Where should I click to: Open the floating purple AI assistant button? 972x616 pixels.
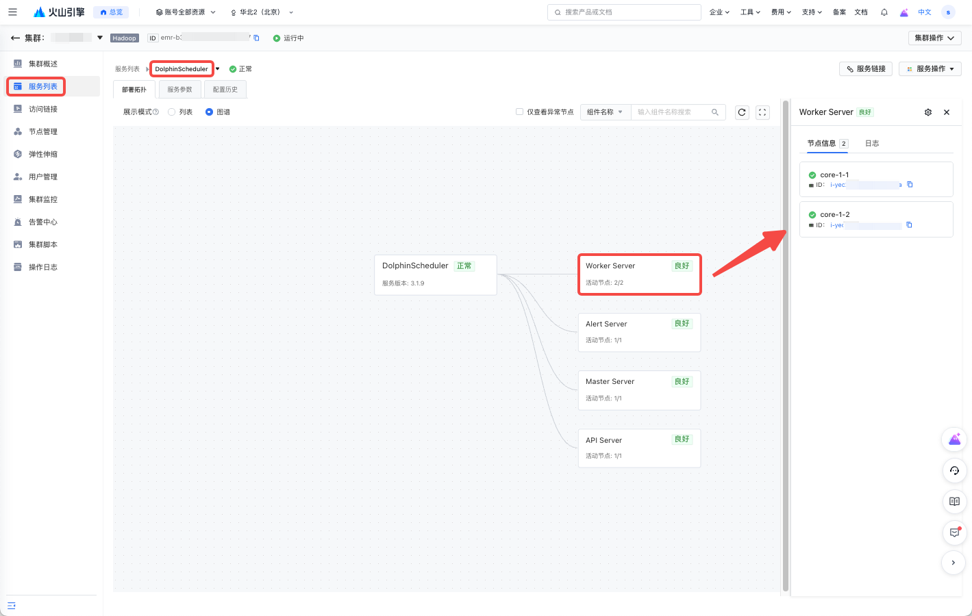point(954,439)
